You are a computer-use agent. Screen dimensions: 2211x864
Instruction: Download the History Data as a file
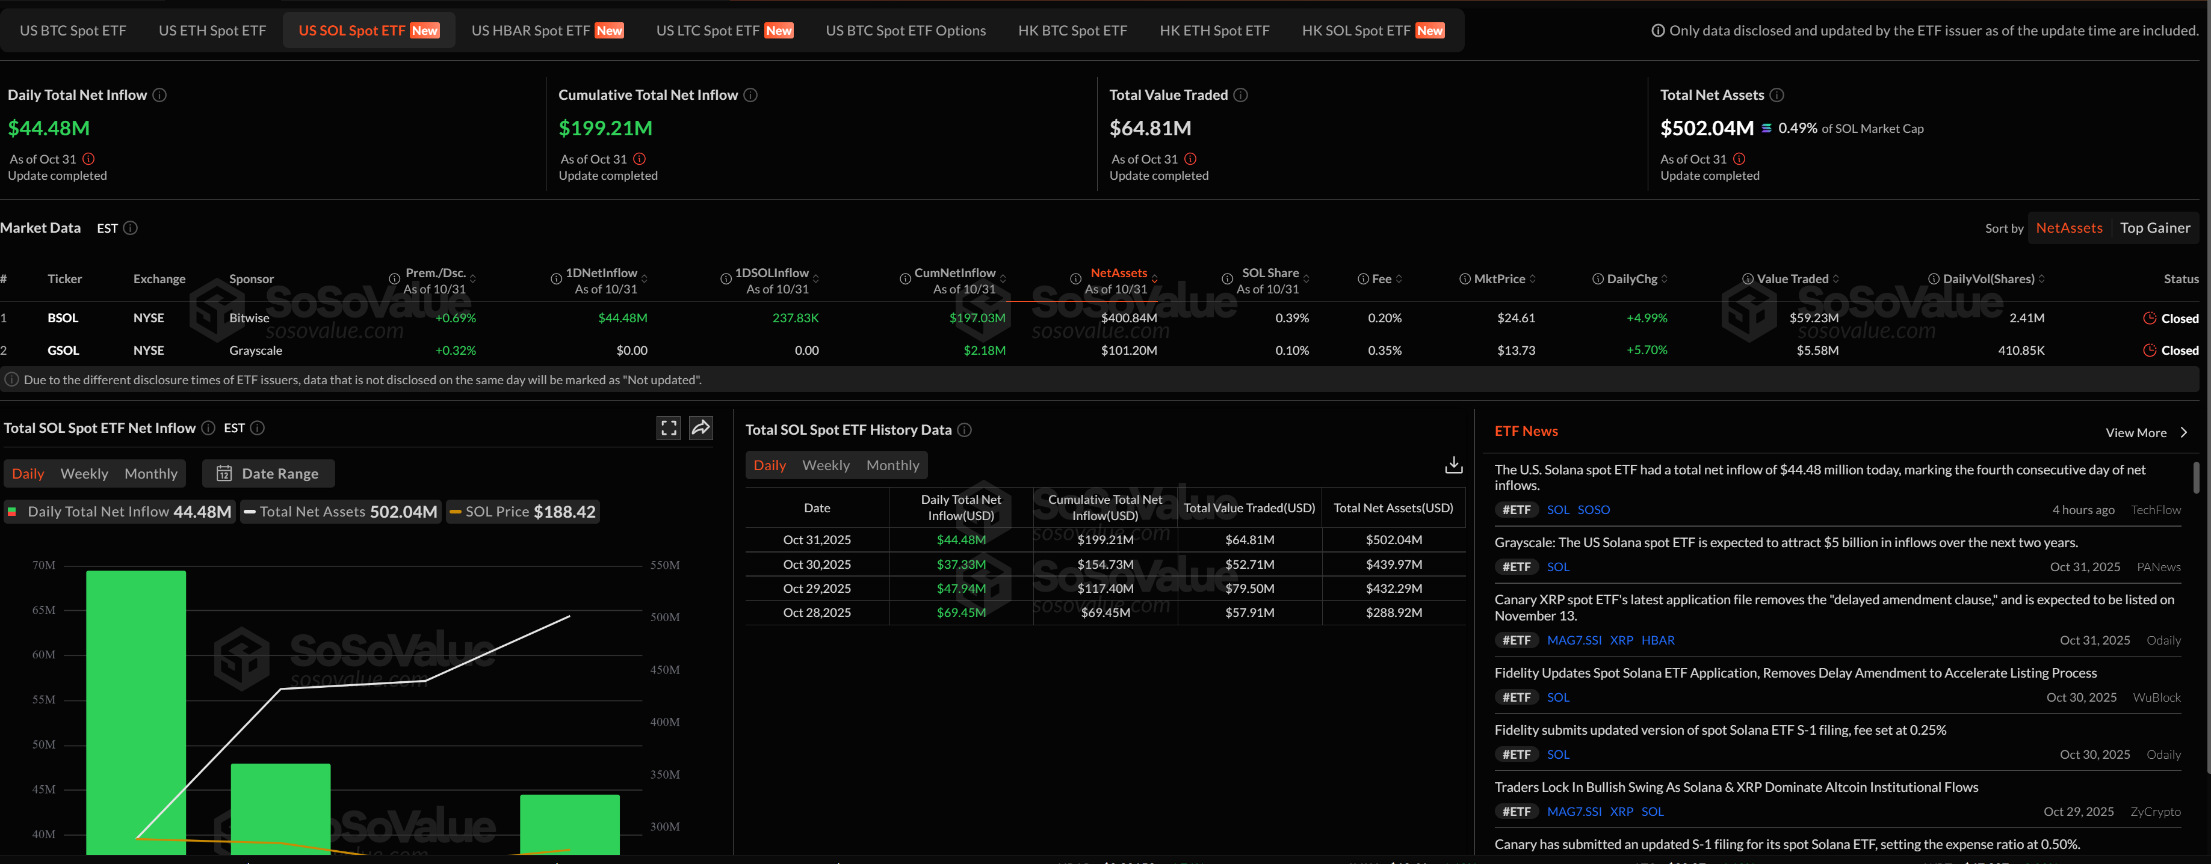click(x=1453, y=464)
